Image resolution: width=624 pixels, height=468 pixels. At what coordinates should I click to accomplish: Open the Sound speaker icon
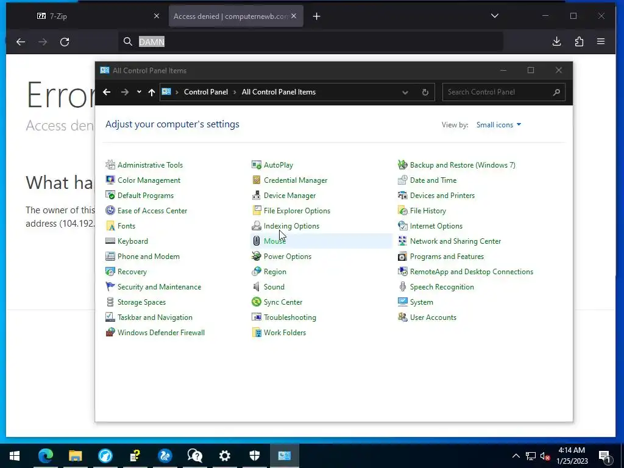257,286
